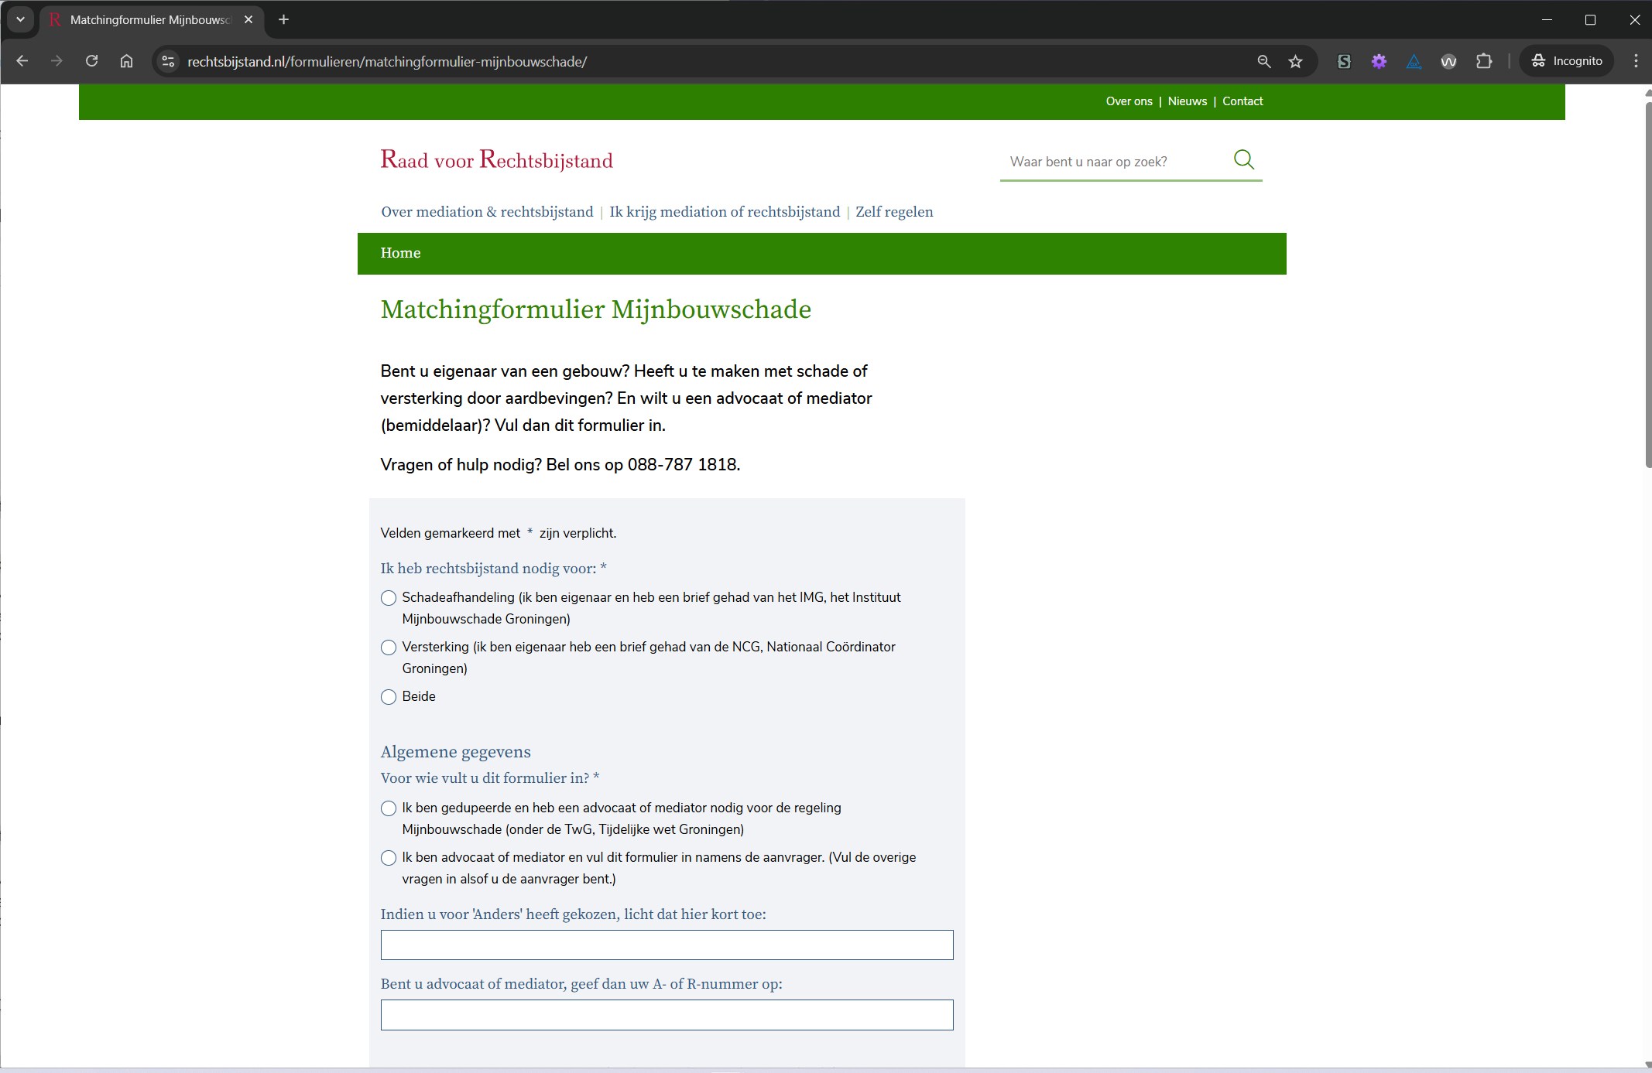
Task: Click the Raad voor Rechtsbijstand logo
Action: (496, 159)
